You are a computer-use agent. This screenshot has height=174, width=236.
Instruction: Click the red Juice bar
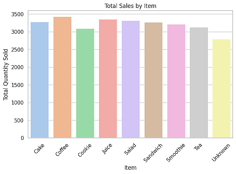[108, 79]
